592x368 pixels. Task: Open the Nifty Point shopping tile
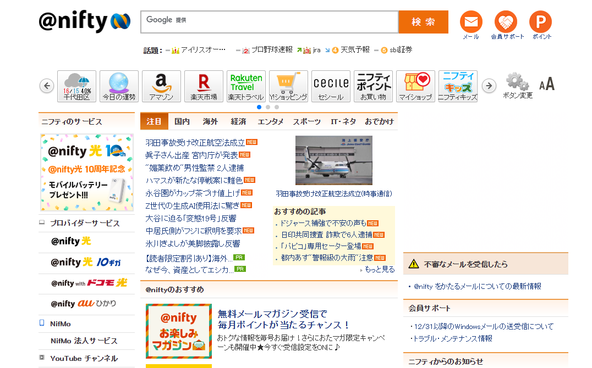click(373, 86)
